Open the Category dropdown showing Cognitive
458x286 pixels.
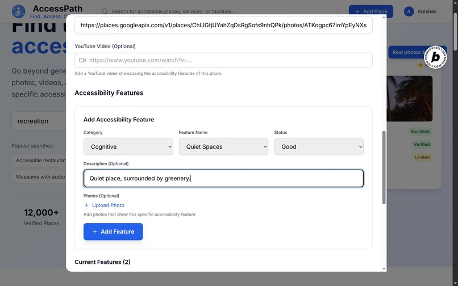click(128, 146)
